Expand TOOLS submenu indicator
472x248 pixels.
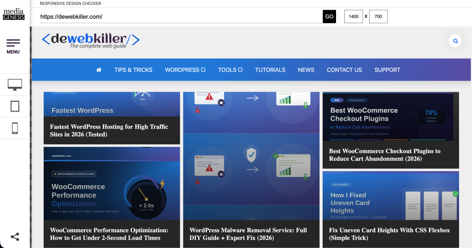240,70
